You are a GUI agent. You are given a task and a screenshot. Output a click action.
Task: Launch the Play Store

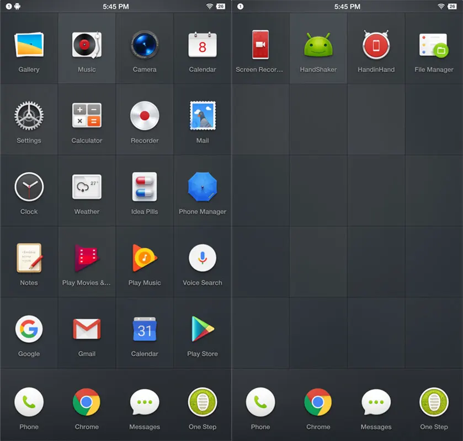(x=203, y=329)
